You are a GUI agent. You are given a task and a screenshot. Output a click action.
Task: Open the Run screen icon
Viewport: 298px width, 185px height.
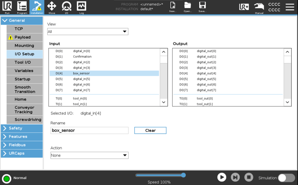(x=7, y=7)
